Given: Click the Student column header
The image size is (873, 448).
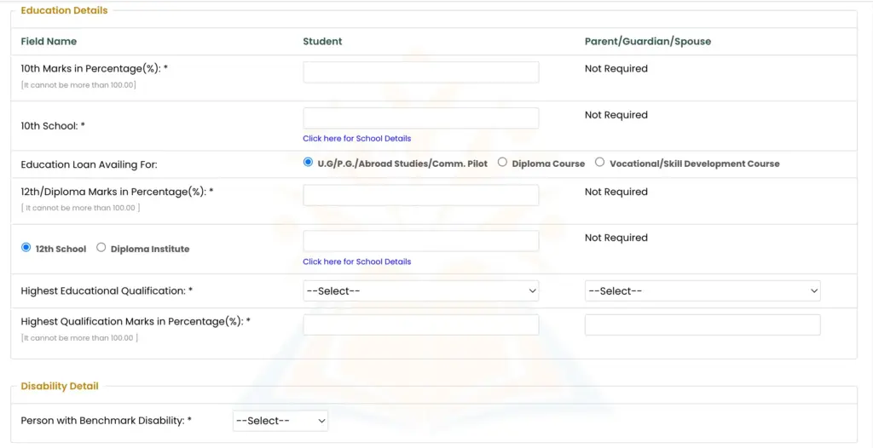Looking at the screenshot, I should coord(322,41).
